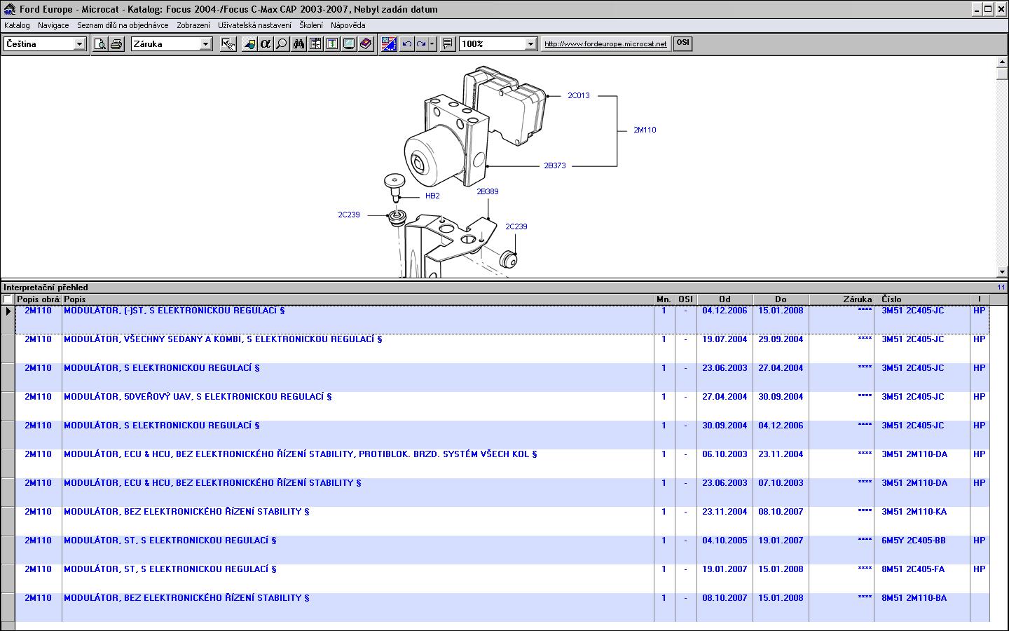Image resolution: width=1009 pixels, height=631 pixels.
Task: Click the speech bubble notes icon
Action: pos(447,44)
